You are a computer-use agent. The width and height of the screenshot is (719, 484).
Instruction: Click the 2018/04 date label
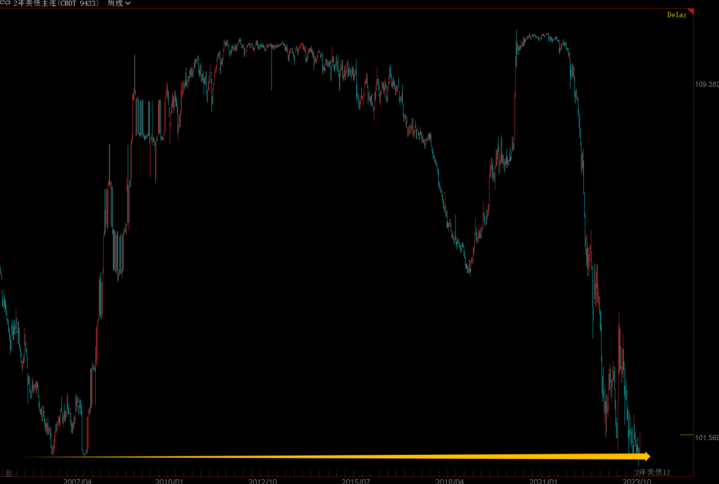[450, 481]
